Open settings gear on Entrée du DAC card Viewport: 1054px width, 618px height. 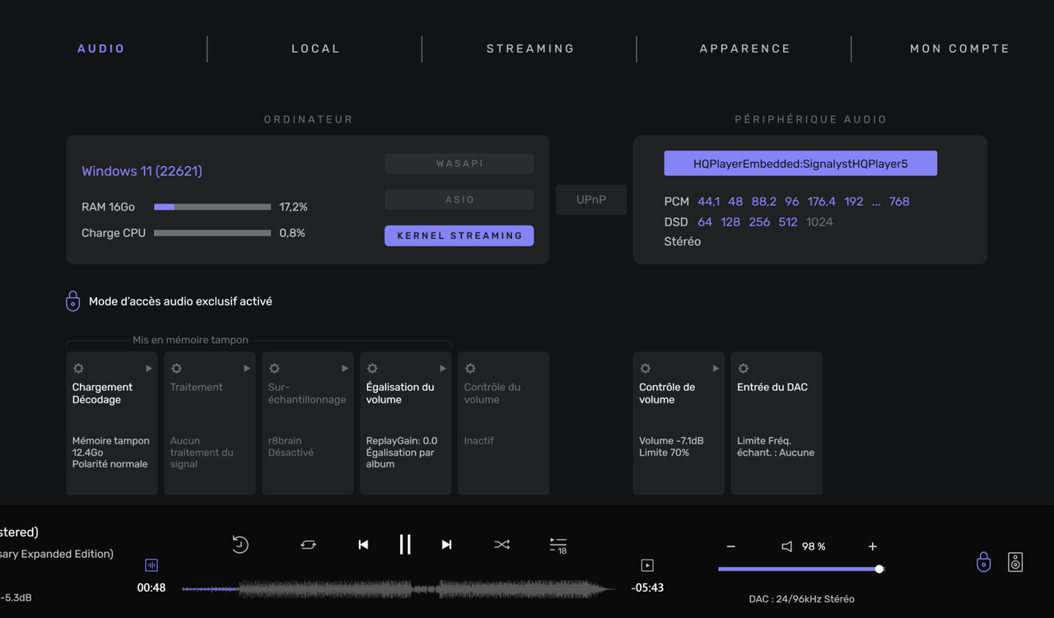(744, 369)
